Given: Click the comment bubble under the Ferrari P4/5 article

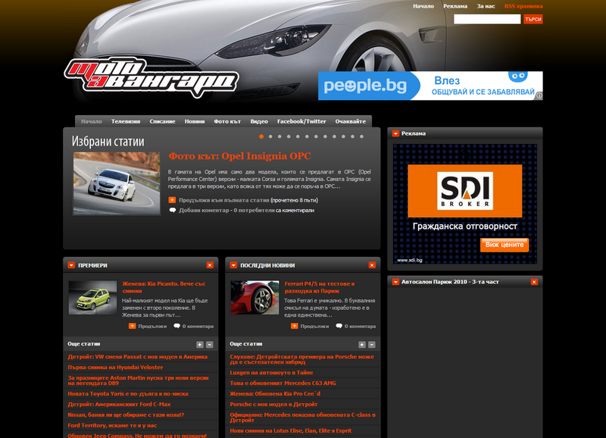Looking at the screenshot, I should [339, 326].
